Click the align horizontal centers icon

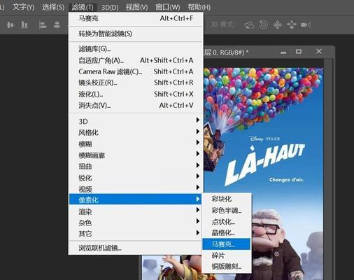(10, 24)
